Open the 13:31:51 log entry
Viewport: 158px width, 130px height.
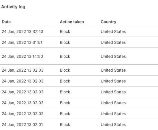tap(79, 42)
